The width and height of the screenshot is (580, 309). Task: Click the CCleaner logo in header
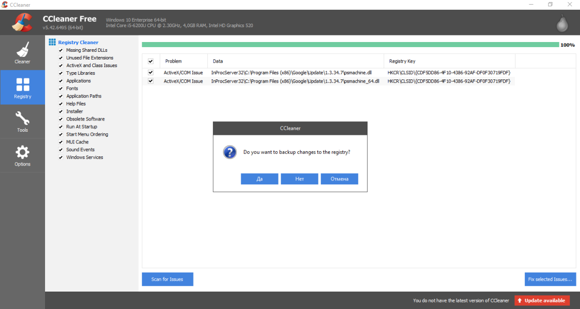(x=22, y=23)
